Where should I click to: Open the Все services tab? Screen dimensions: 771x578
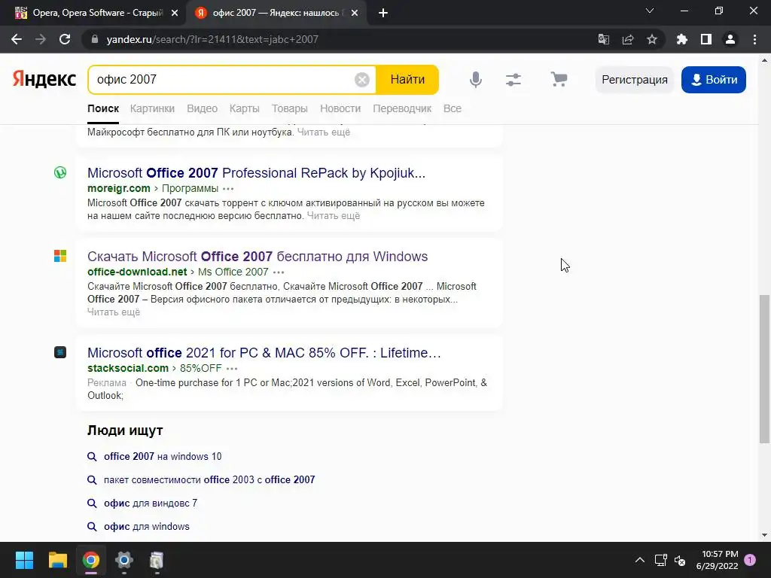tap(453, 108)
